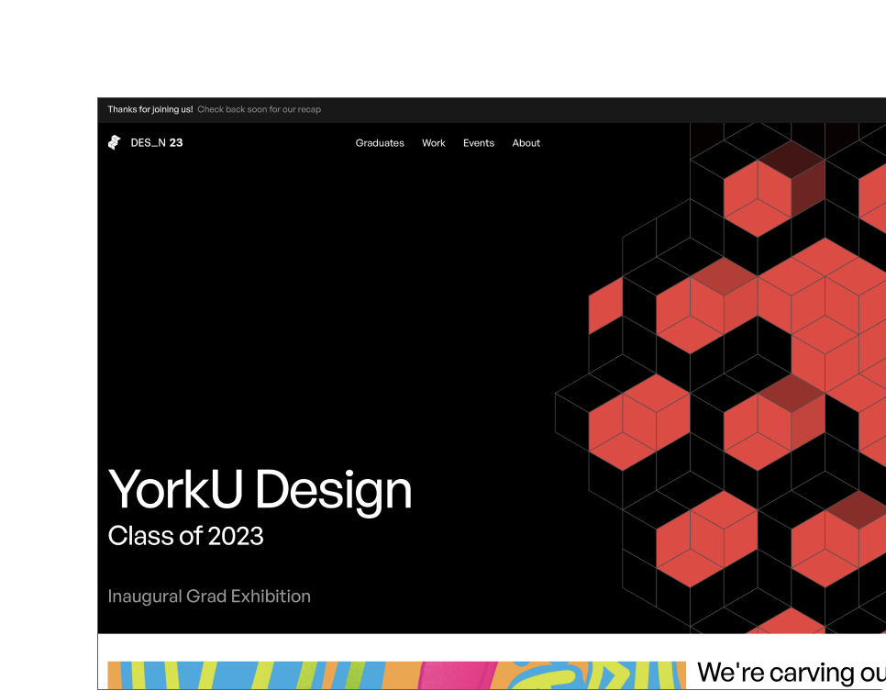
Task: Click the 'Thanks for joining us!' banner text
Action: tap(150, 109)
